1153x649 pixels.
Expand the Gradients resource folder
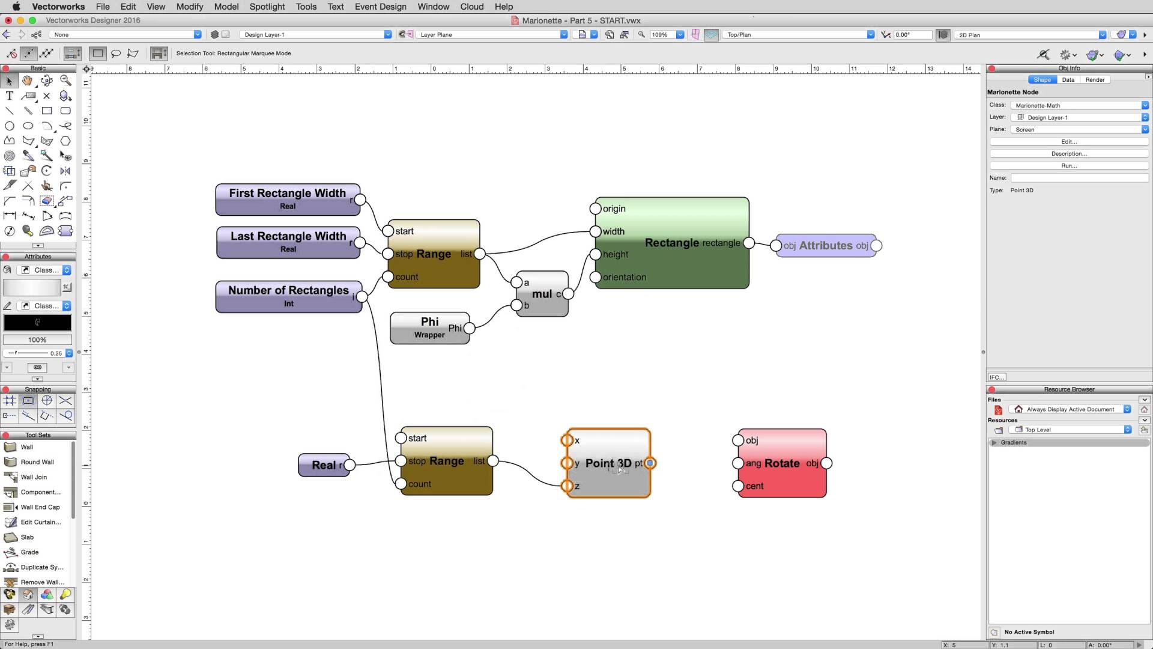[x=994, y=442]
